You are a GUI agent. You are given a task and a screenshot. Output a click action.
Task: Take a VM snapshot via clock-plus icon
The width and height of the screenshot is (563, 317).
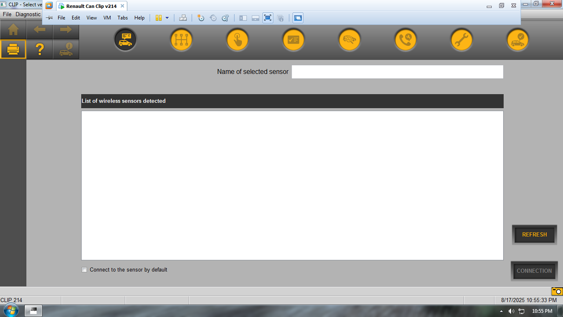pyautogui.click(x=201, y=18)
